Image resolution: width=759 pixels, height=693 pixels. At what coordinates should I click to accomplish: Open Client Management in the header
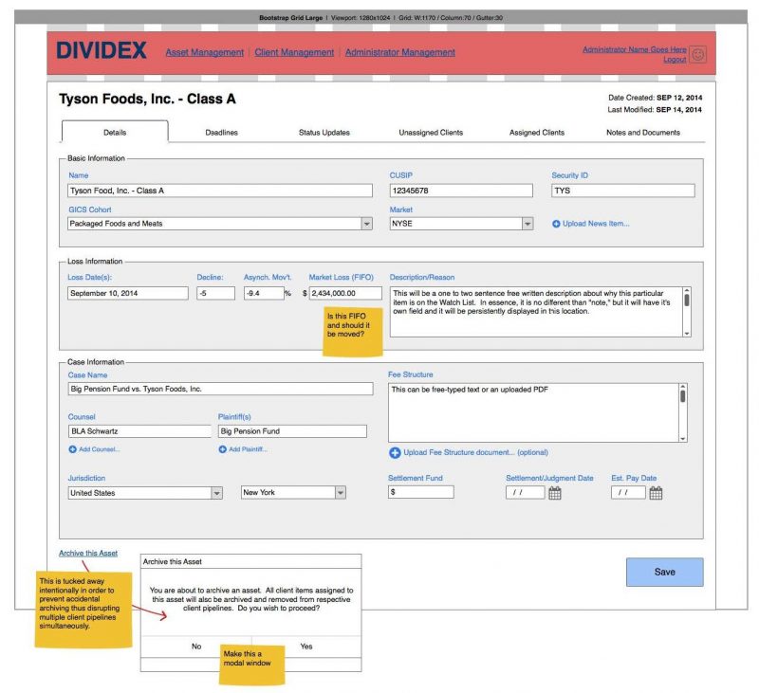pos(294,52)
